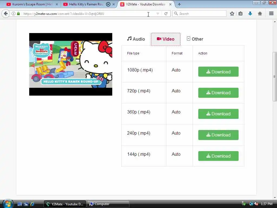Download the 720p mp4 video
This screenshot has height=208, width=277.
click(218, 93)
